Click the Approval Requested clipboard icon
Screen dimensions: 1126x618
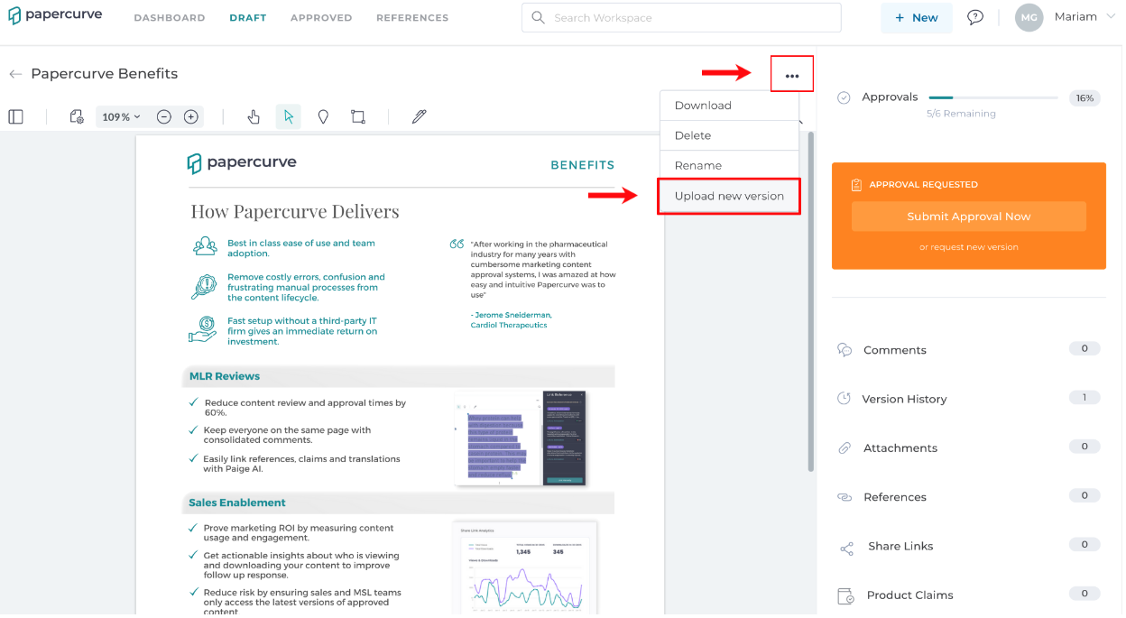856,185
